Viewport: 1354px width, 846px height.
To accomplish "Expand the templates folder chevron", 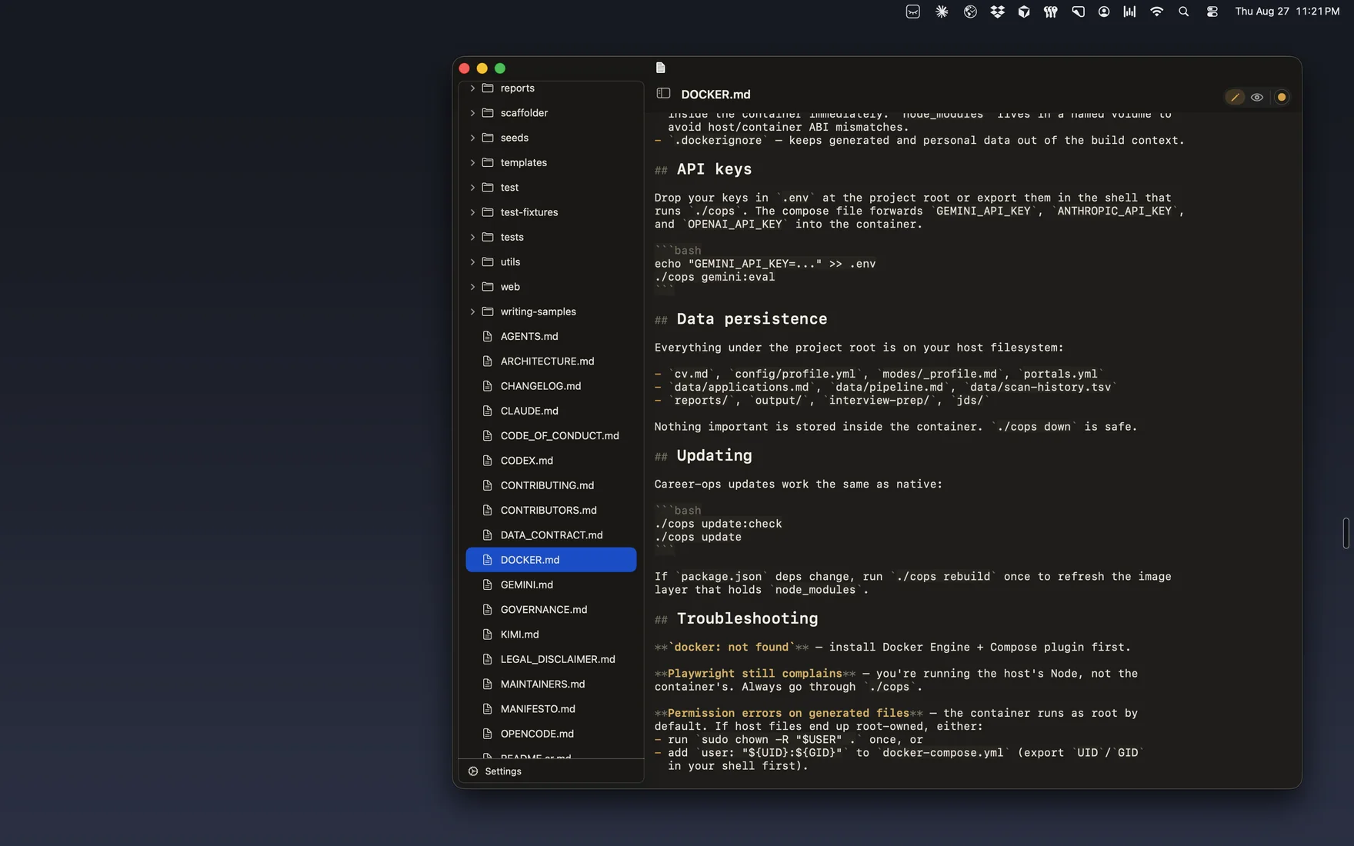I will 472,162.
